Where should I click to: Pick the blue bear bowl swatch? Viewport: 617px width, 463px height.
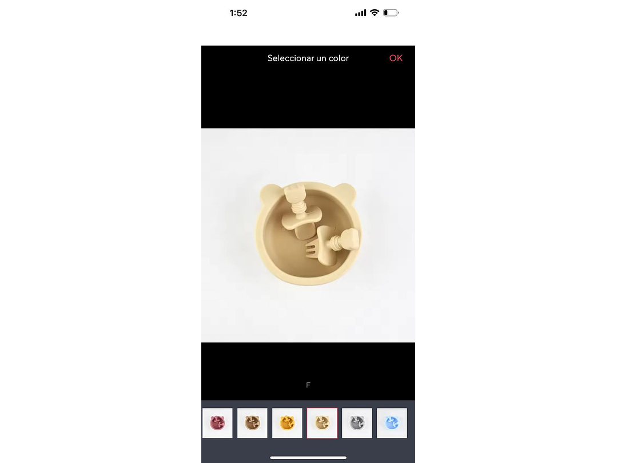click(x=392, y=423)
